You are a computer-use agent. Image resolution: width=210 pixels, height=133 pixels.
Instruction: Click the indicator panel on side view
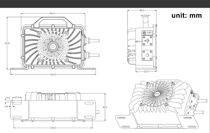147,32
